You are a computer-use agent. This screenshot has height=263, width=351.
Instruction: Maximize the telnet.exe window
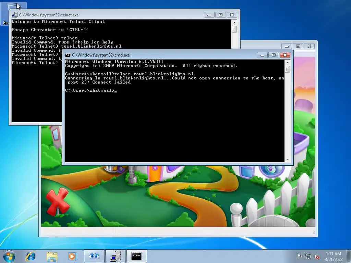tap(220, 15)
